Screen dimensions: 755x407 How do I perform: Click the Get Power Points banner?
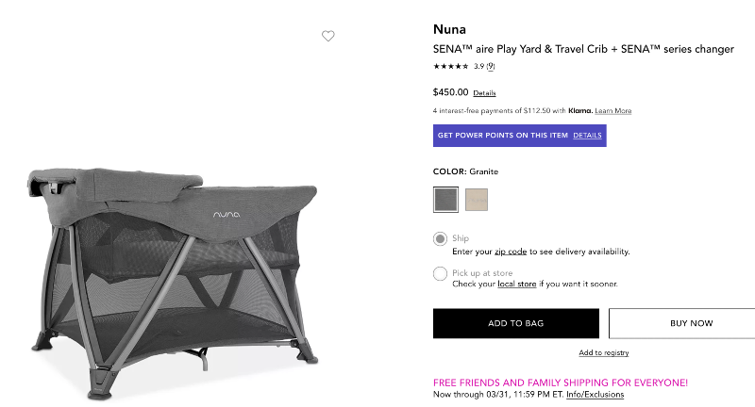point(503,136)
